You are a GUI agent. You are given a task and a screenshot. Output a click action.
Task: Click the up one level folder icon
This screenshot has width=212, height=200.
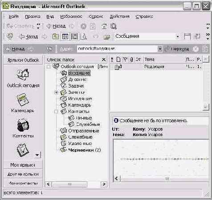(x=55, y=36)
